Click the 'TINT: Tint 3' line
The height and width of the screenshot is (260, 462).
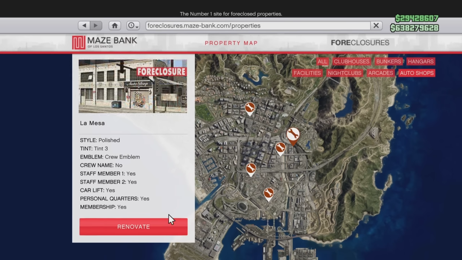point(94,148)
